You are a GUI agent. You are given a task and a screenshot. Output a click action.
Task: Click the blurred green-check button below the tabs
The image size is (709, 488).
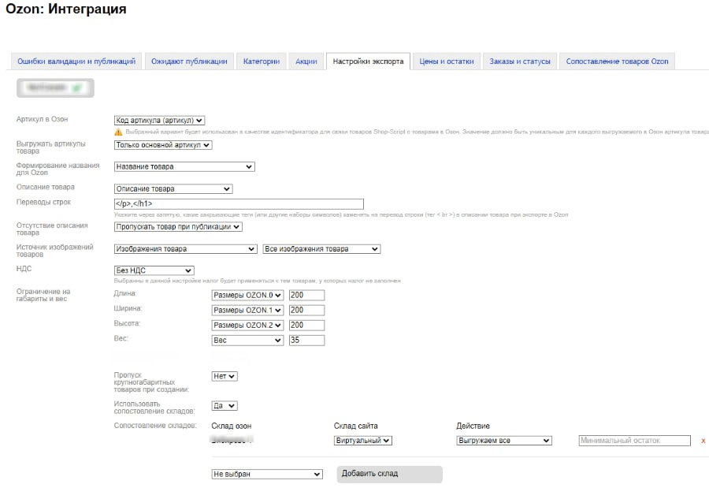[x=55, y=88]
